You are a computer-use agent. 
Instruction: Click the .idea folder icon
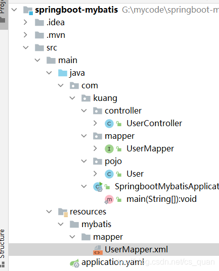coord(39,23)
